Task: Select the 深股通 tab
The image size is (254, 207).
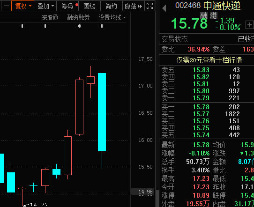Action: tap(50, 17)
